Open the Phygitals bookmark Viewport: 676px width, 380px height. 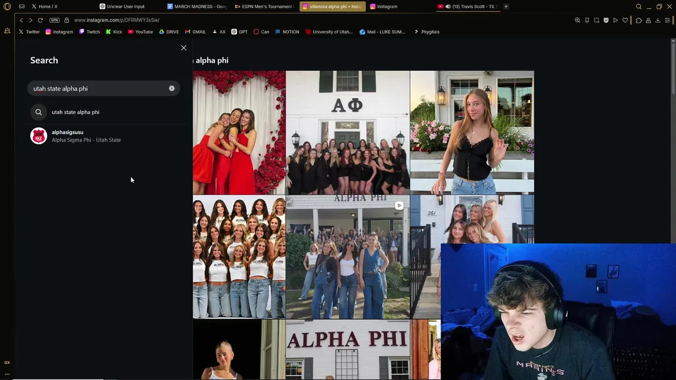426,32
